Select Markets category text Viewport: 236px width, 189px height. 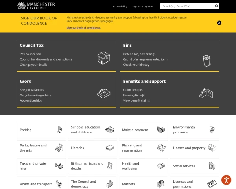[x=128, y=184]
